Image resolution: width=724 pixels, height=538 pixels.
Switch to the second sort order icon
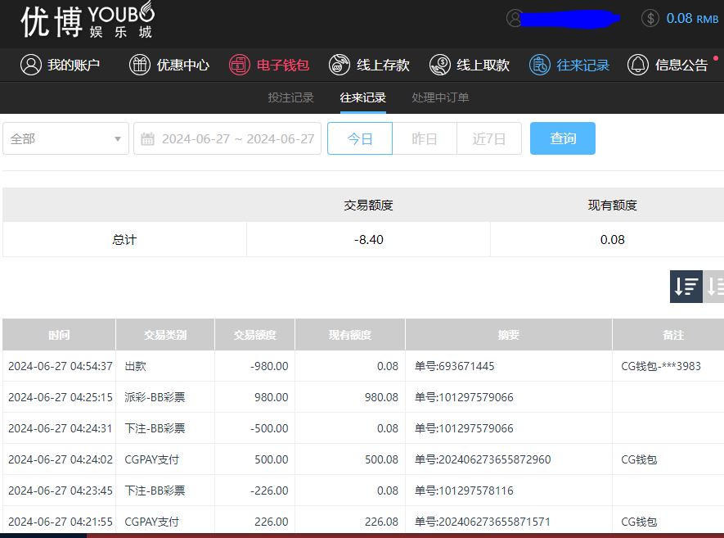(x=715, y=287)
